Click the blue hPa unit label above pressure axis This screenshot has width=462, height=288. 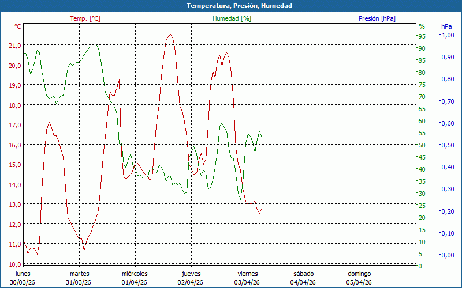(446, 26)
